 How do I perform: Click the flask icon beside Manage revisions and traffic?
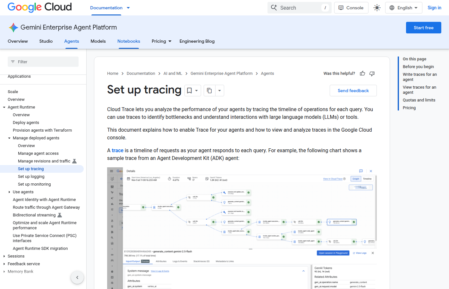74,161
